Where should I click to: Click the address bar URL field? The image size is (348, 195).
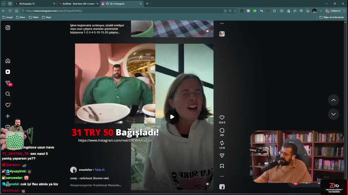(x=122, y=11)
